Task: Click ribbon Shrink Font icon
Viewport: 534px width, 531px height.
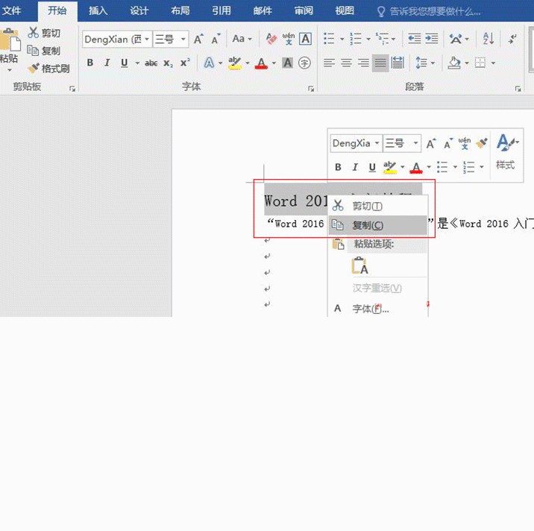Action: click(x=216, y=40)
